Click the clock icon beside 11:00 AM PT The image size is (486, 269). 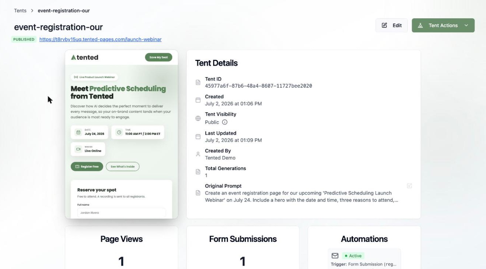(x=119, y=132)
